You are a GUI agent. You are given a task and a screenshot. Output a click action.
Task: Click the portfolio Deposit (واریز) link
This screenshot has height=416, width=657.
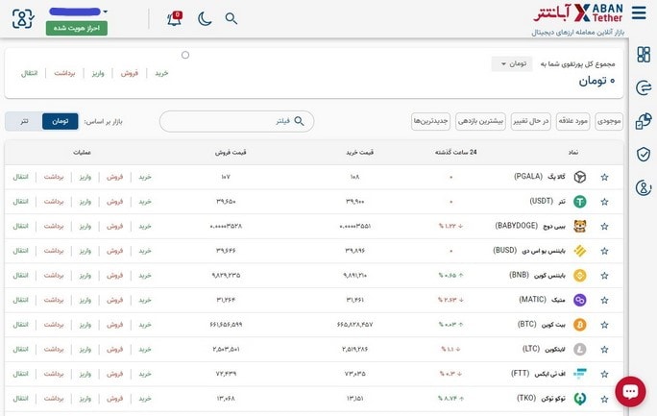tap(98, 73)
